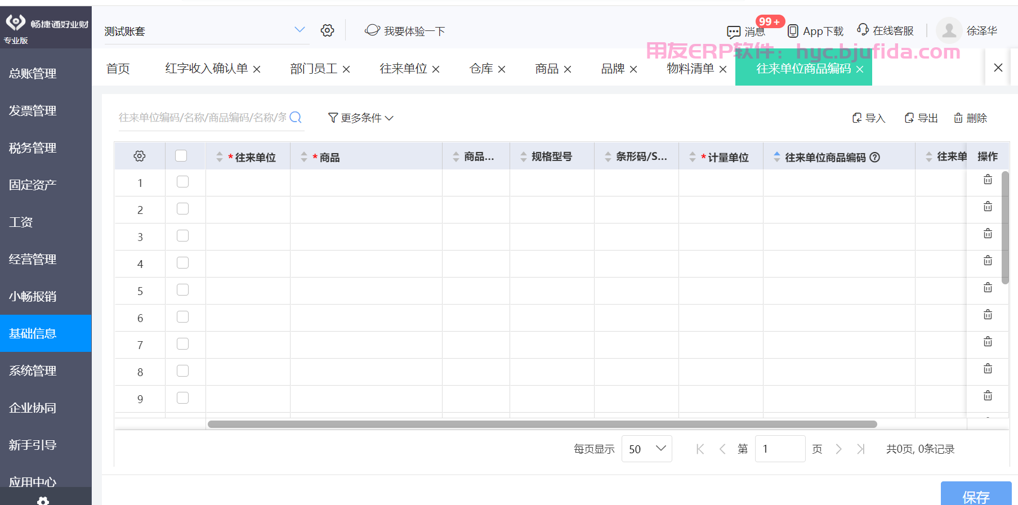Click help icon beside 往来单位商品编码
This screenshot has height=505, width=1018.
(874, 157)
